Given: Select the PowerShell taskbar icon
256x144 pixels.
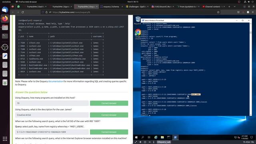Looking at the screenshot, I should [x=175, y=137].
